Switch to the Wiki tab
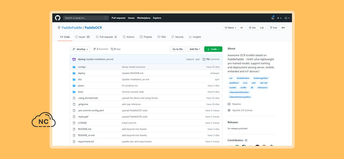The height and width of the screenshot is (159, 344). (x=162, y=37)
